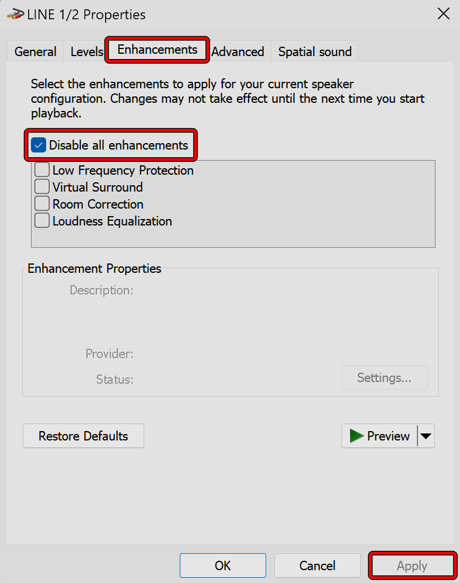This screenshot has height=583, width=460.
Task: Click the Apply button
Action: (x=412, y=565)
